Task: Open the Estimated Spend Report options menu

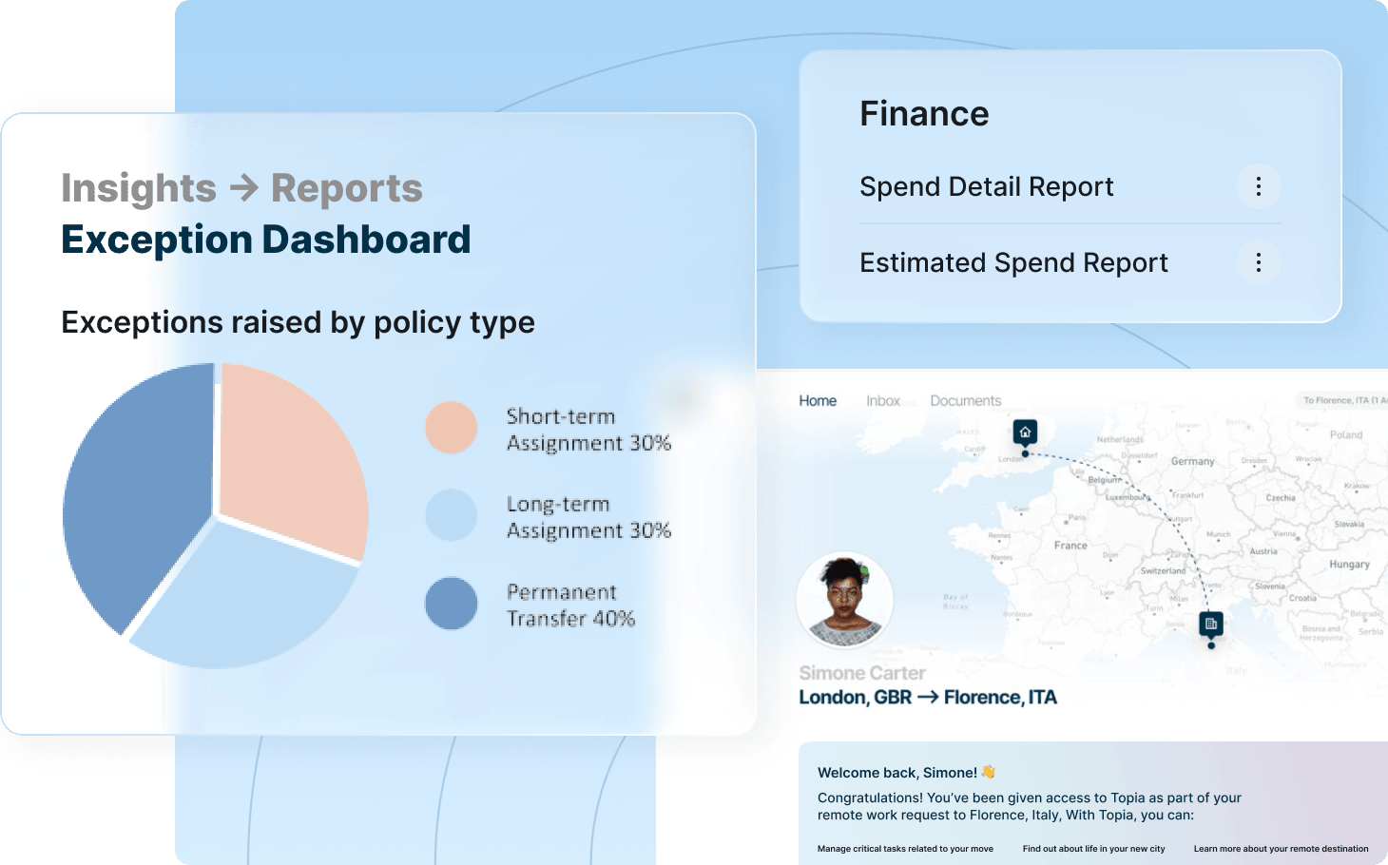Action: (x=1258, y=262)
